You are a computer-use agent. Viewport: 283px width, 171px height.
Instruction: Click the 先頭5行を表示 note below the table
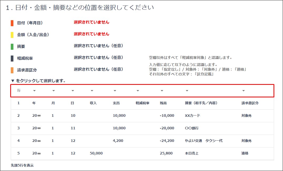tap(22, 165)
